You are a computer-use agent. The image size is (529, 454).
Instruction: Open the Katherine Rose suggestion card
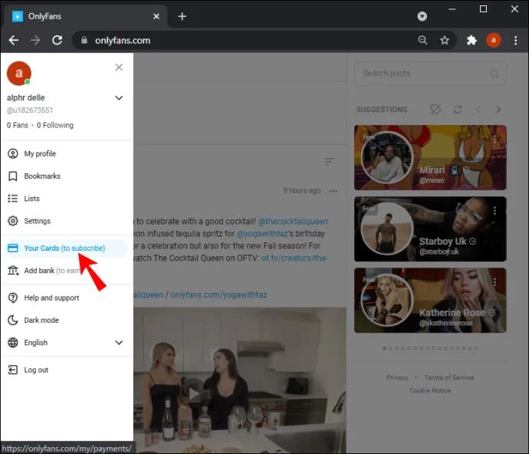(430, 300)
